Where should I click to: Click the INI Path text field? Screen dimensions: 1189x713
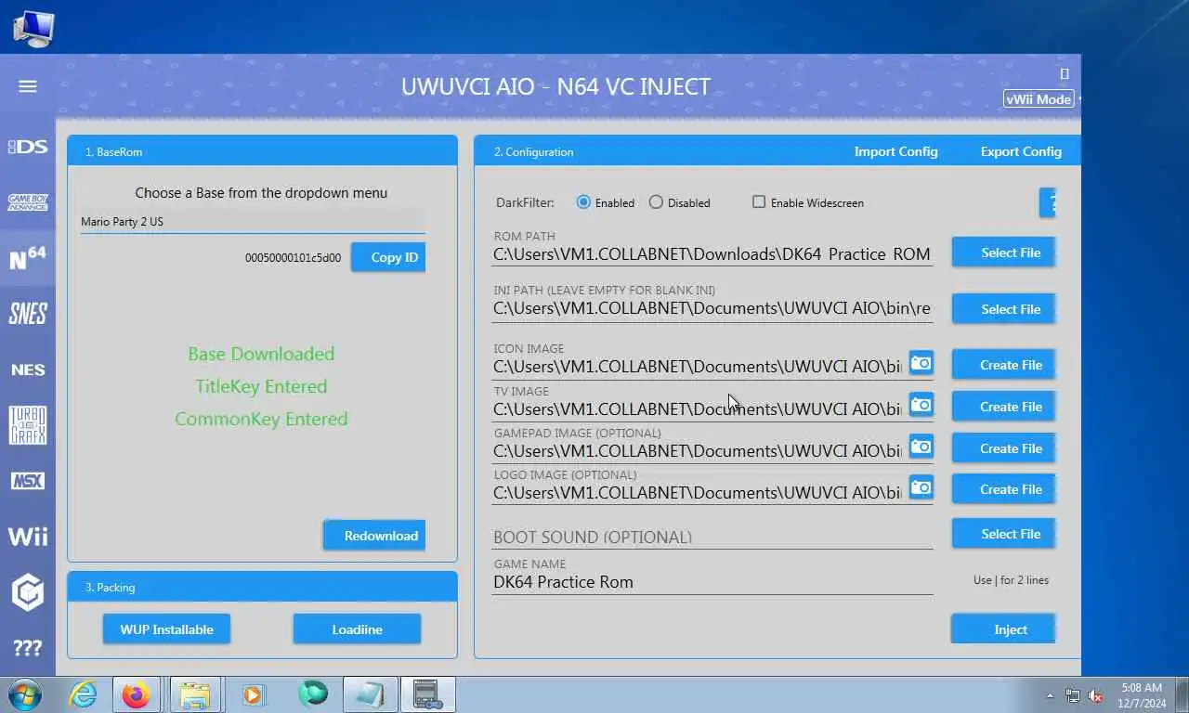(x=712, y=308)
